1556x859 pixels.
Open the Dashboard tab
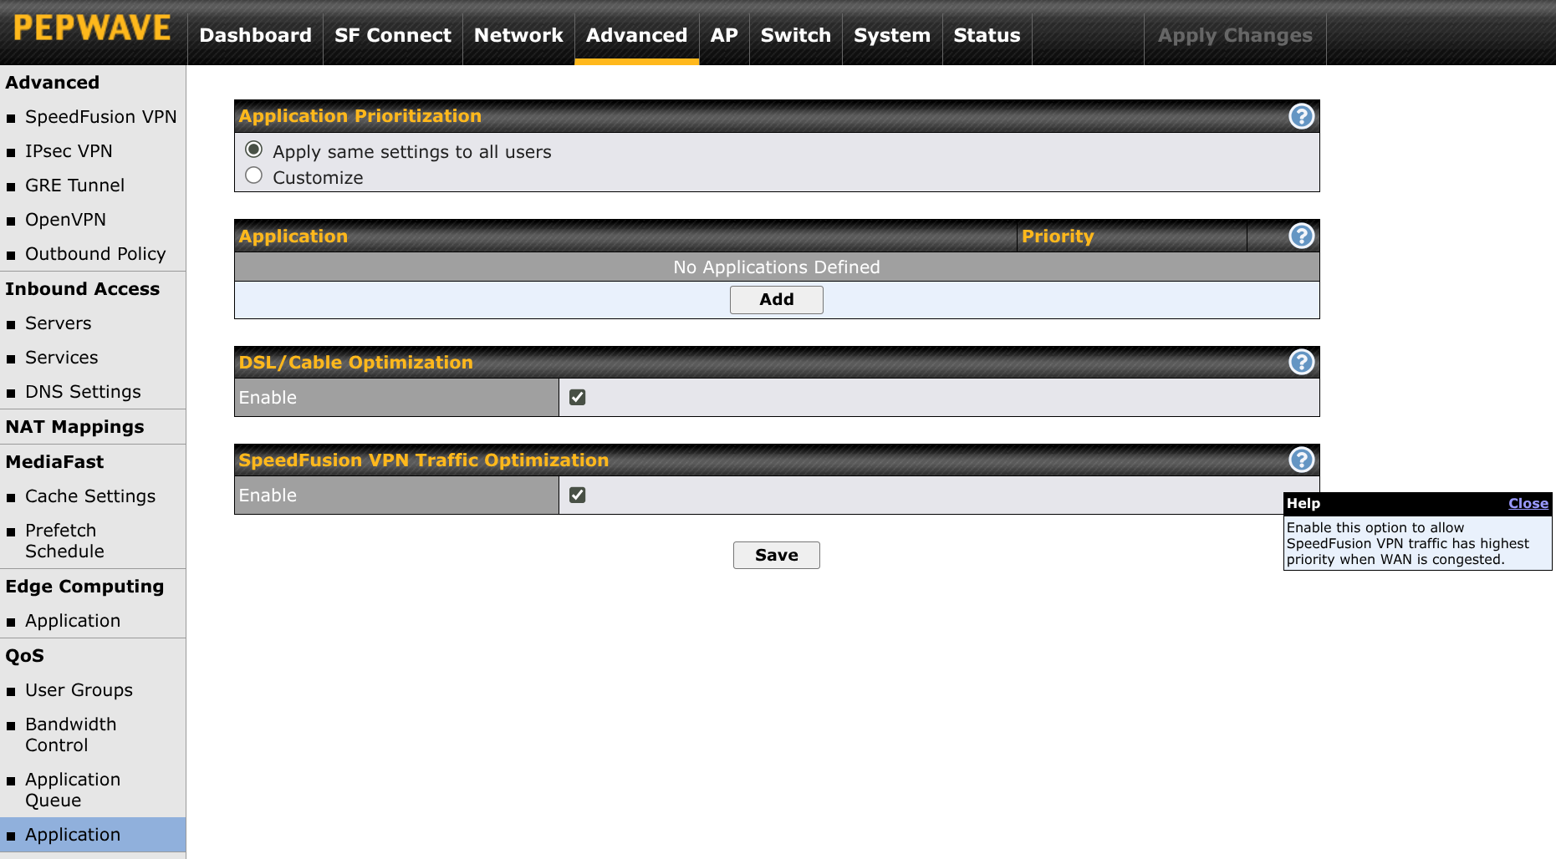pyautogui.click(x=255, y=35)
